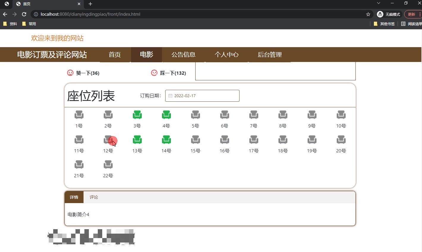Pick seat 18号
Image resolution: width=422 pixels, height=252 pixels.
pos(283,140)
